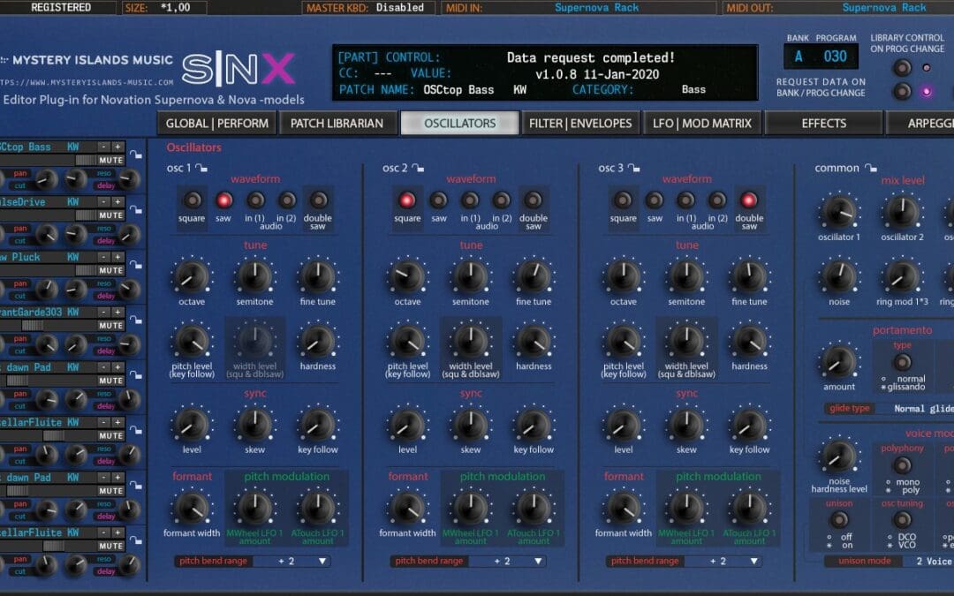The height and width of the screenshot is (596, 954).
Task: Switch unison from off to on
Action: pos(839,519)
